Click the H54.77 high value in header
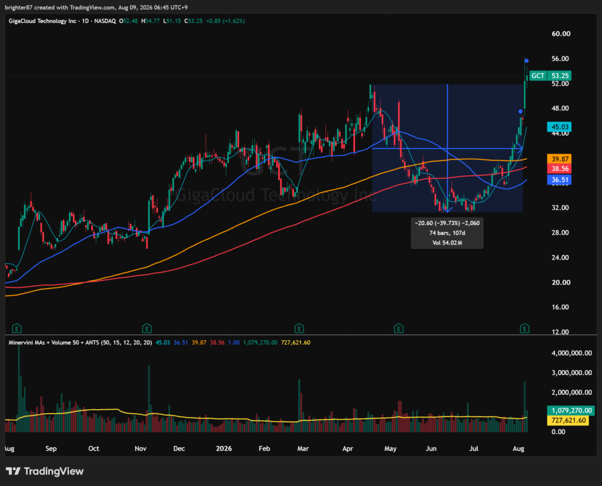The image size is (602, 486). pyautogui.click(x=150, y=21)
